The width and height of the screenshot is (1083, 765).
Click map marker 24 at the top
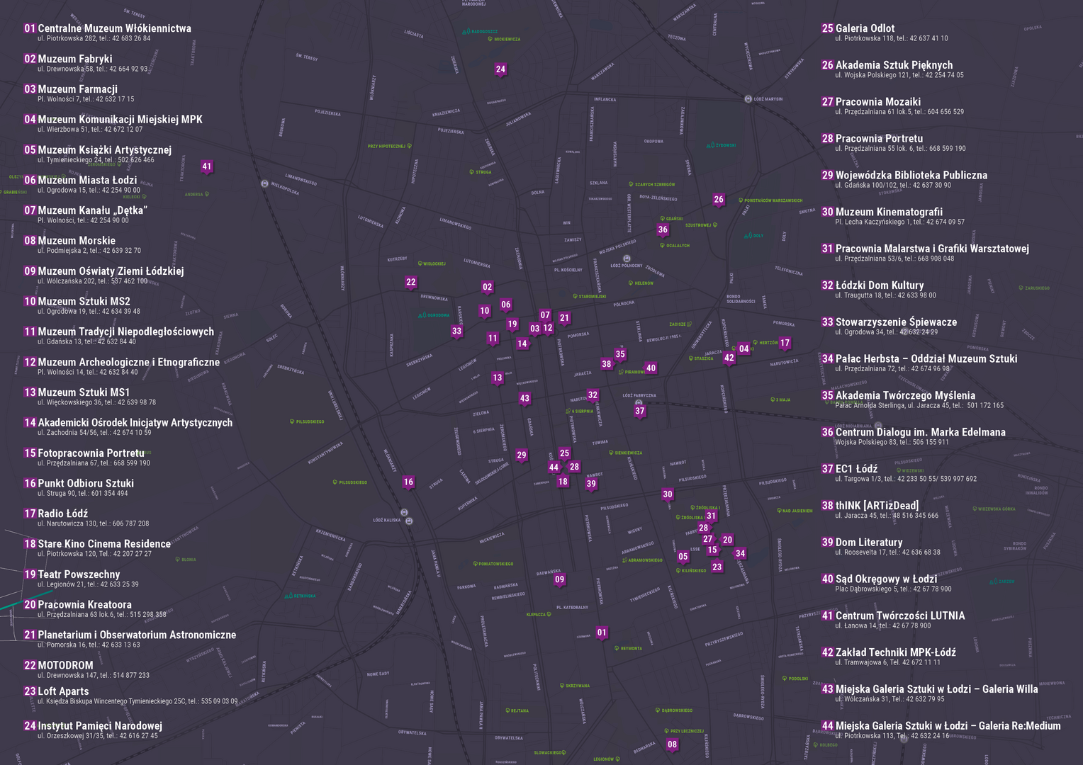pos(500,69)
